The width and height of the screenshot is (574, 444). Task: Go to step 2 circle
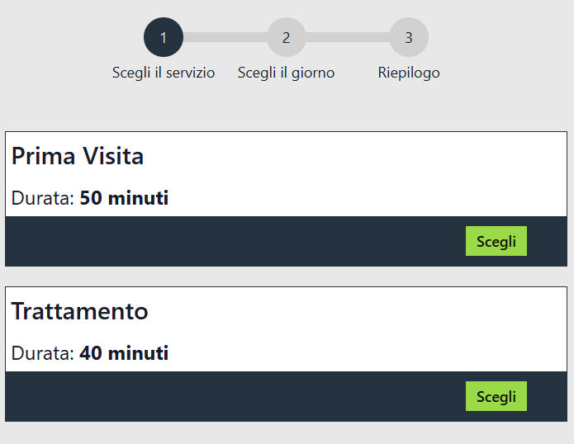pyautogui.click(x=286, y=37)
